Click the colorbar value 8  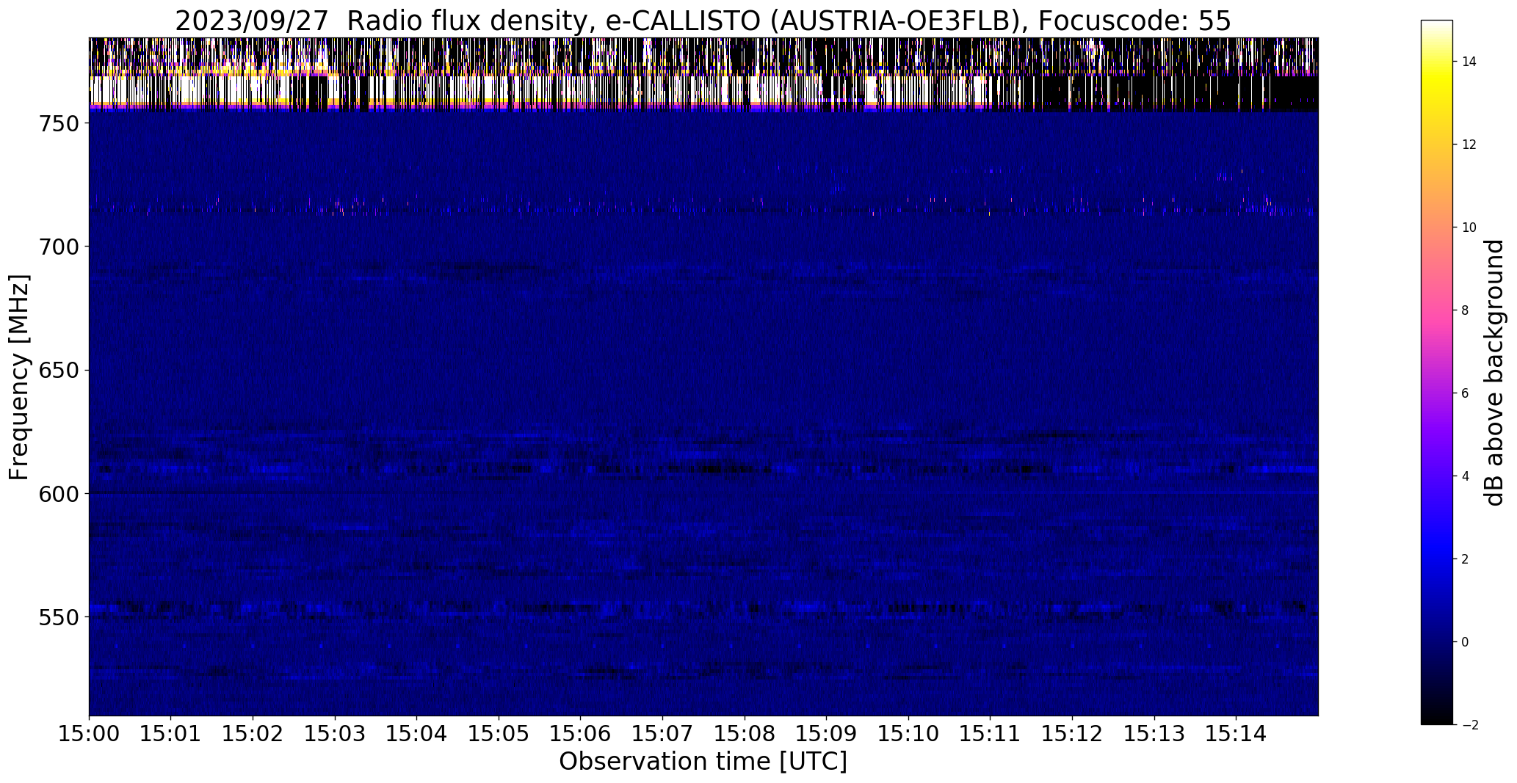click(1466, 310)
